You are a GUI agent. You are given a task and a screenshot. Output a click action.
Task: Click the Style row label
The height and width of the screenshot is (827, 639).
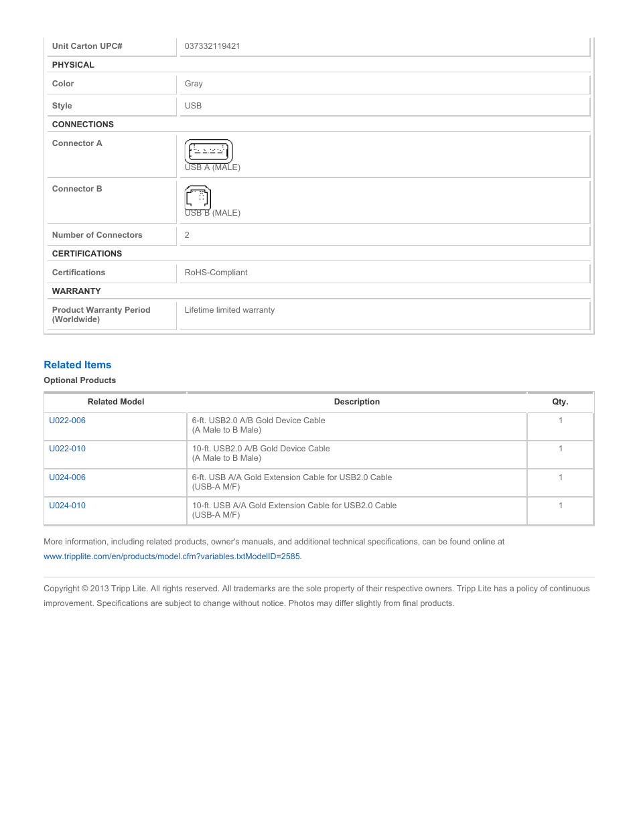62,106
